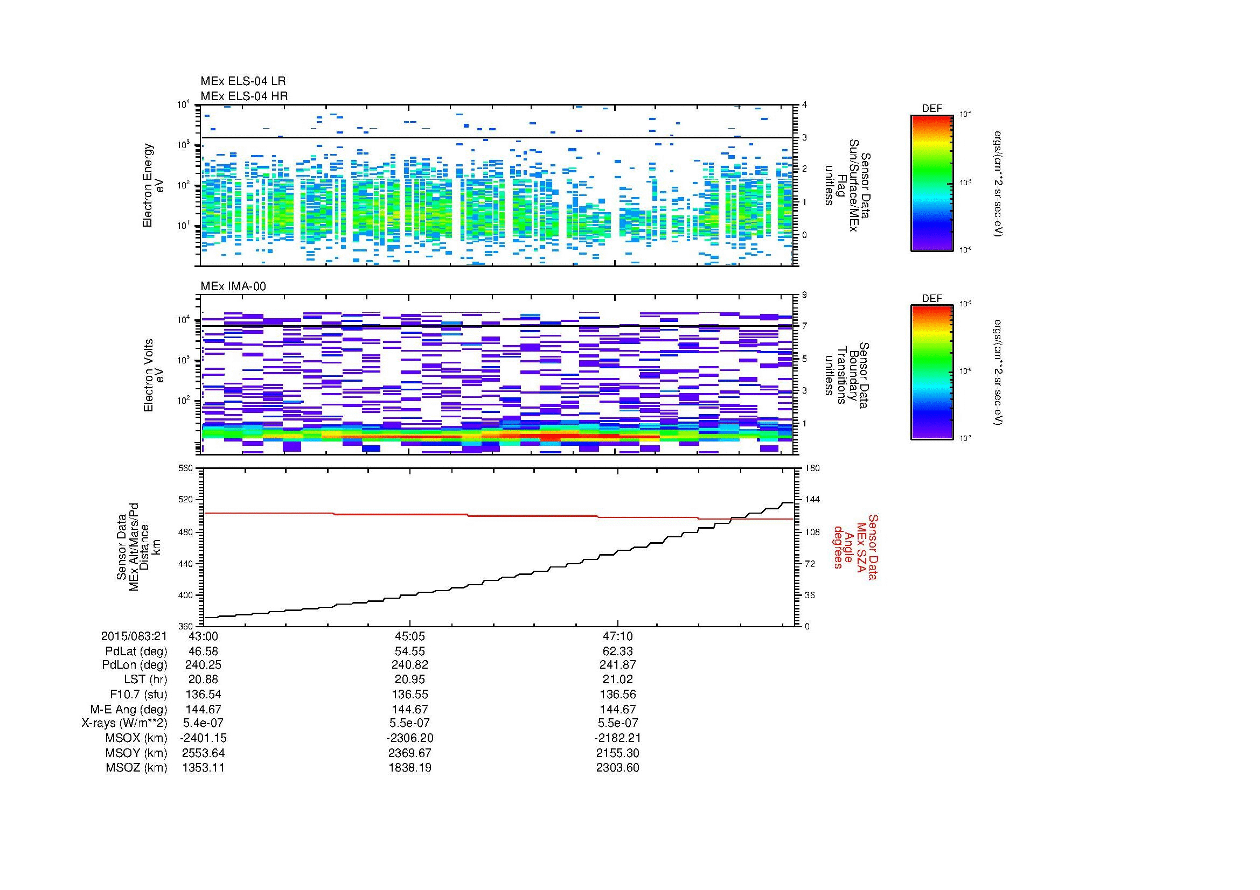Click the LST value '20.95'
This screenshot has height=890, width=1260.
[x=410, y=679]
